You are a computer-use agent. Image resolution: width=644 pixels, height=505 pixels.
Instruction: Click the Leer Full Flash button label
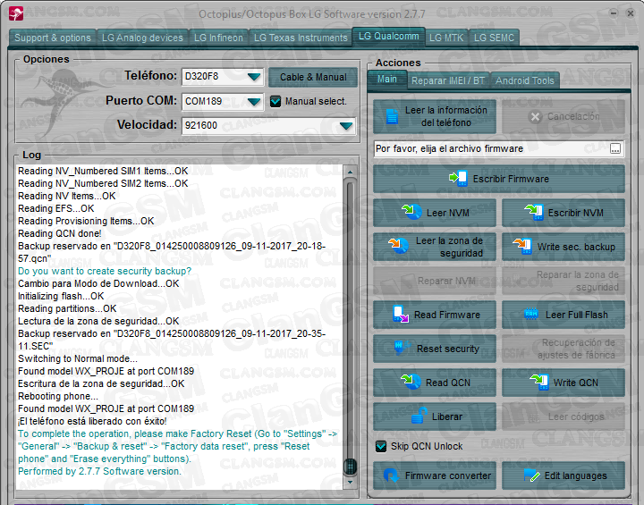(577, 315)
